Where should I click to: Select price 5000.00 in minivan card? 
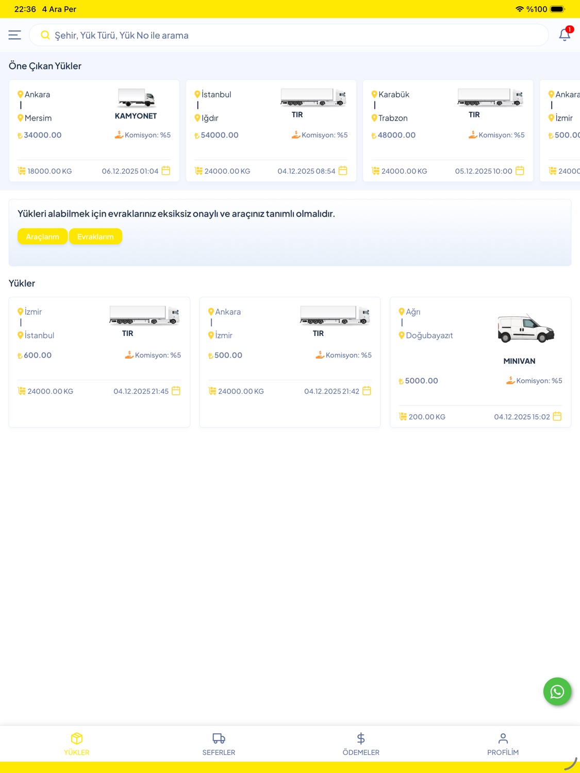point(421,381)
